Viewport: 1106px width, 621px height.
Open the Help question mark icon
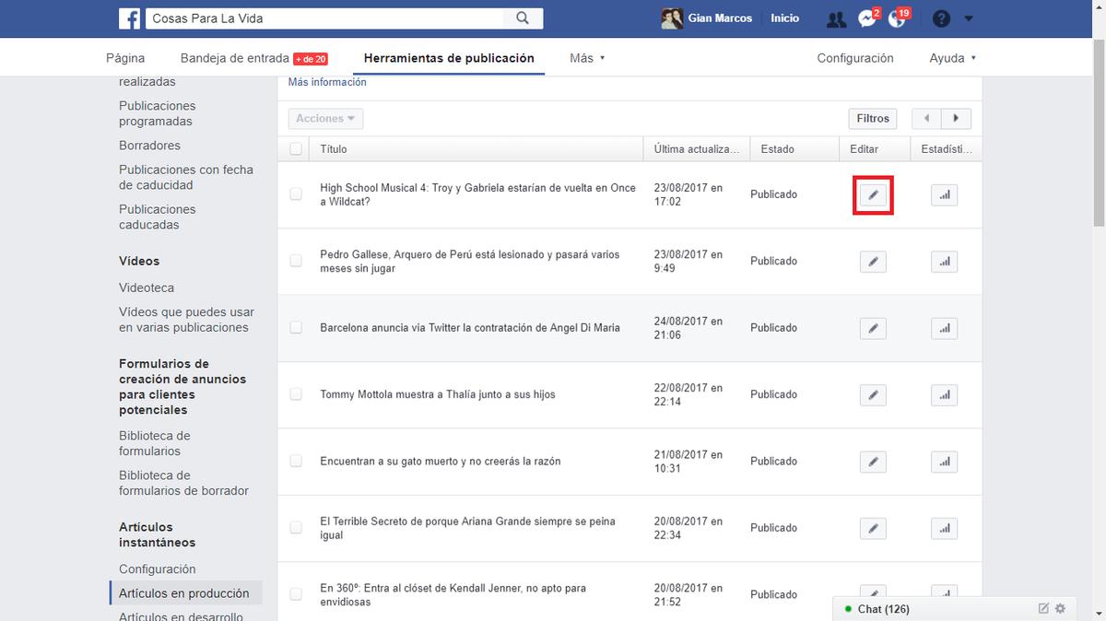939,18
